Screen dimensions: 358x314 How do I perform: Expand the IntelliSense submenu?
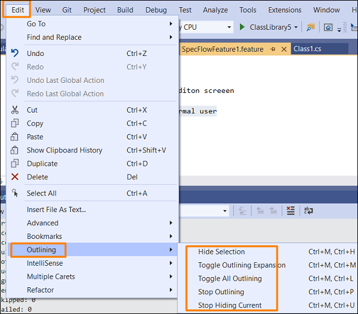pos(171,263)
